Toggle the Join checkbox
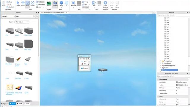This screenshot has width=190, height=107. (x=39, y=7)
